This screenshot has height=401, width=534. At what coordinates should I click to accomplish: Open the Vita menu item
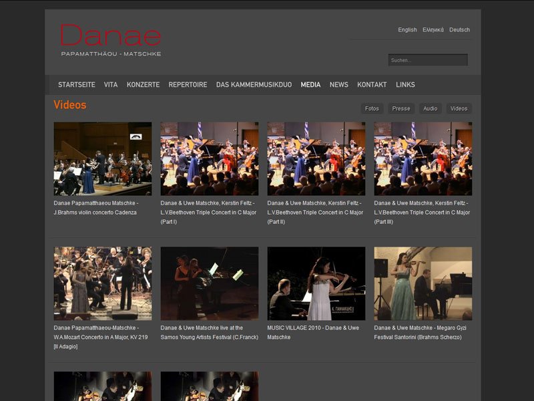(x=111, y=85)
